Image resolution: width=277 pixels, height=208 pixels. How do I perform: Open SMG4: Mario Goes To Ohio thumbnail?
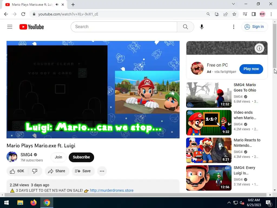pyautogui.click(x=209, y=95)
